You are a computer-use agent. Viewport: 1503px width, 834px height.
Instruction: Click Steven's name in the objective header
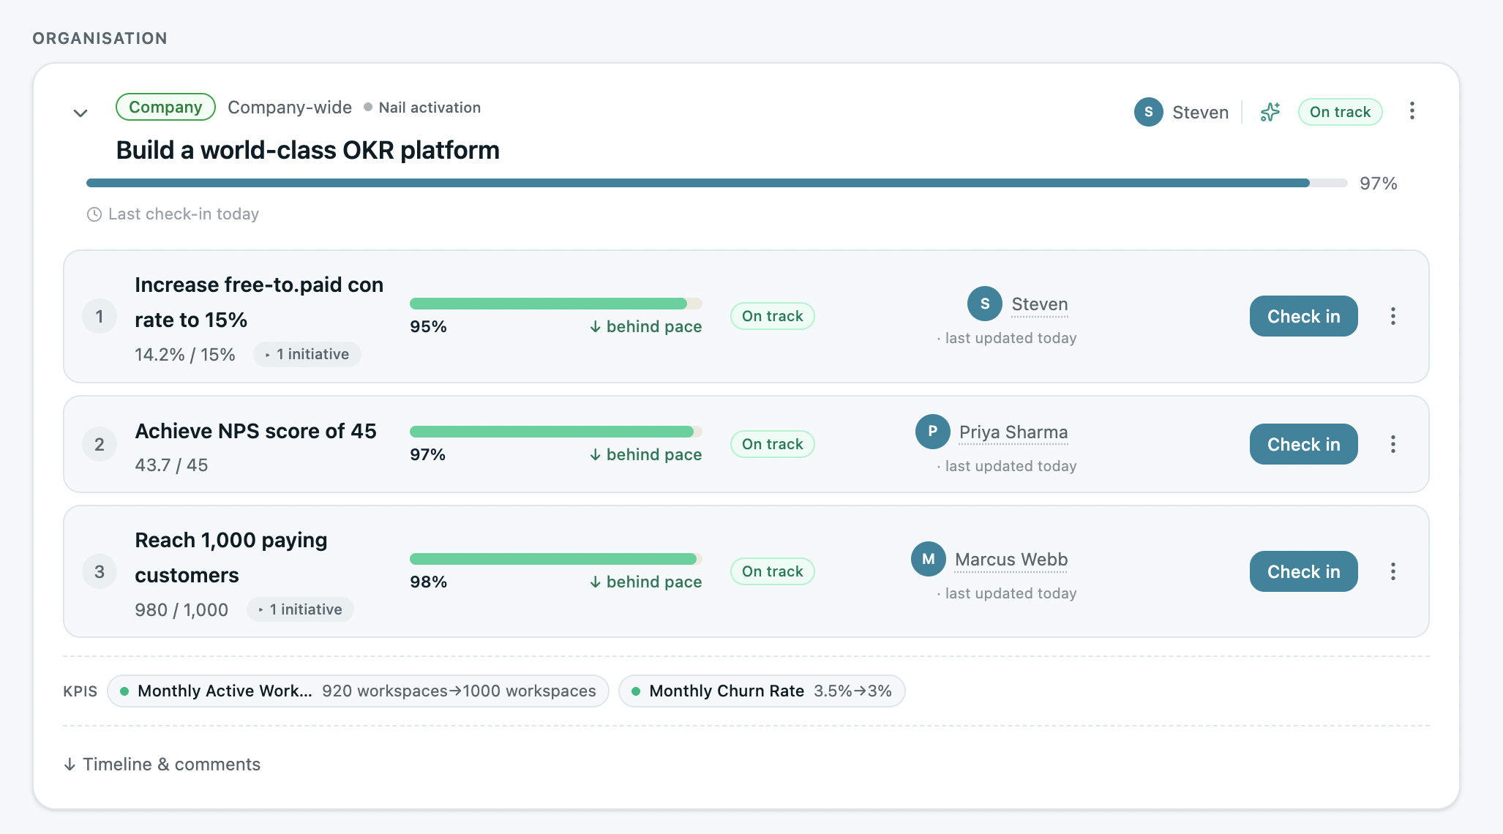point(1200,112)
